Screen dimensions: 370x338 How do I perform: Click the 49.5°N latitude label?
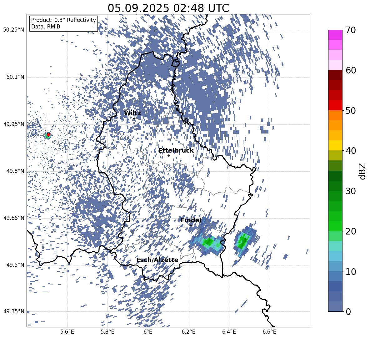point(15,265)
